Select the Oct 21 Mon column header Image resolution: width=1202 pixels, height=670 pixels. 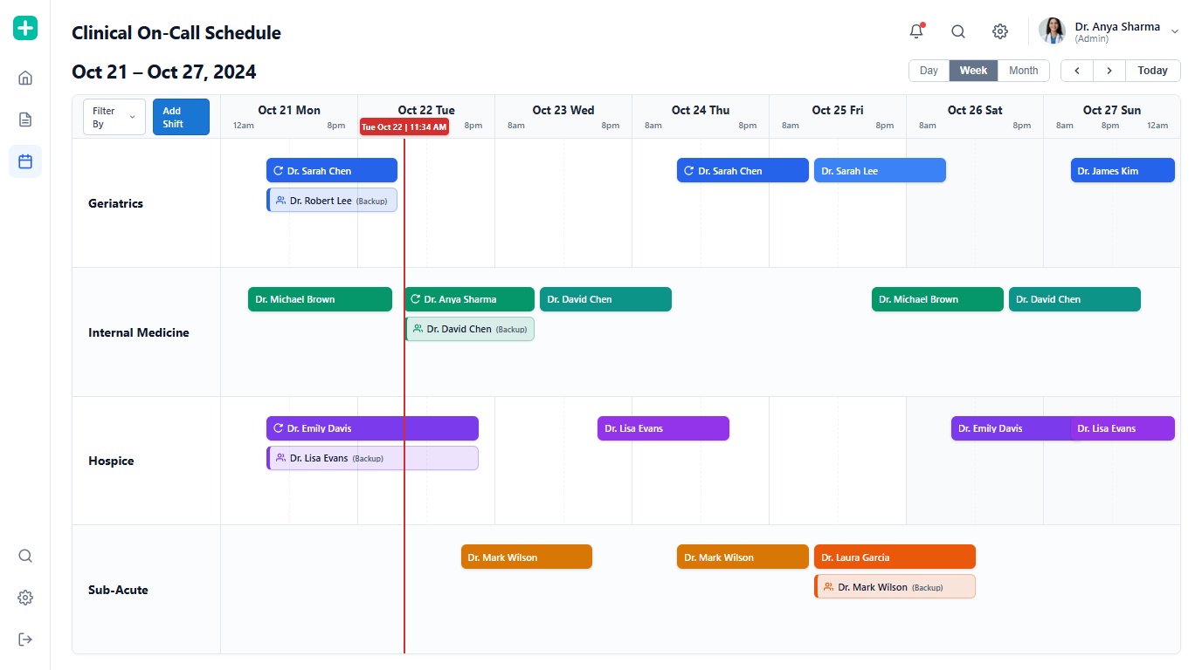tap(289, 110)
